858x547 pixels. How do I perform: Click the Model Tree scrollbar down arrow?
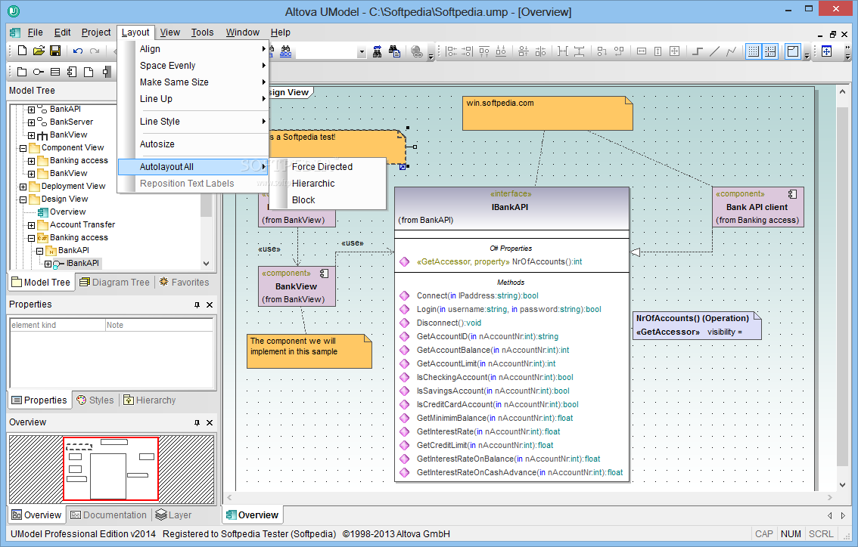207,264
